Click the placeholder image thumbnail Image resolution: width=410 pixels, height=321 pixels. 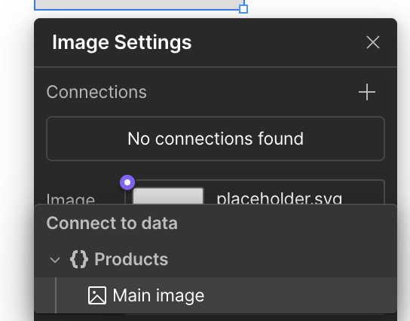pos(168,196)
